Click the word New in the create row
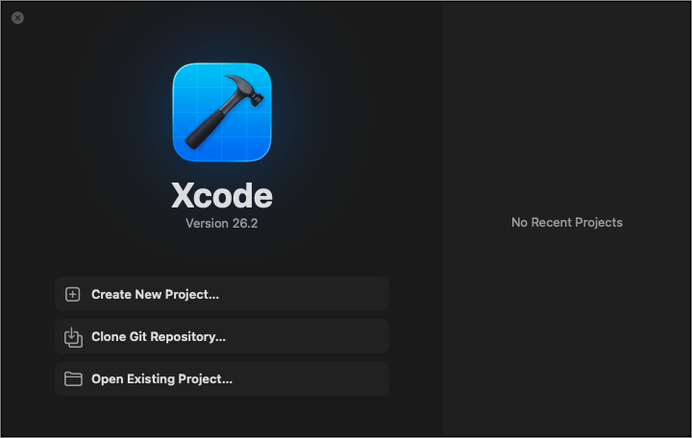 [x=148, y=294]
